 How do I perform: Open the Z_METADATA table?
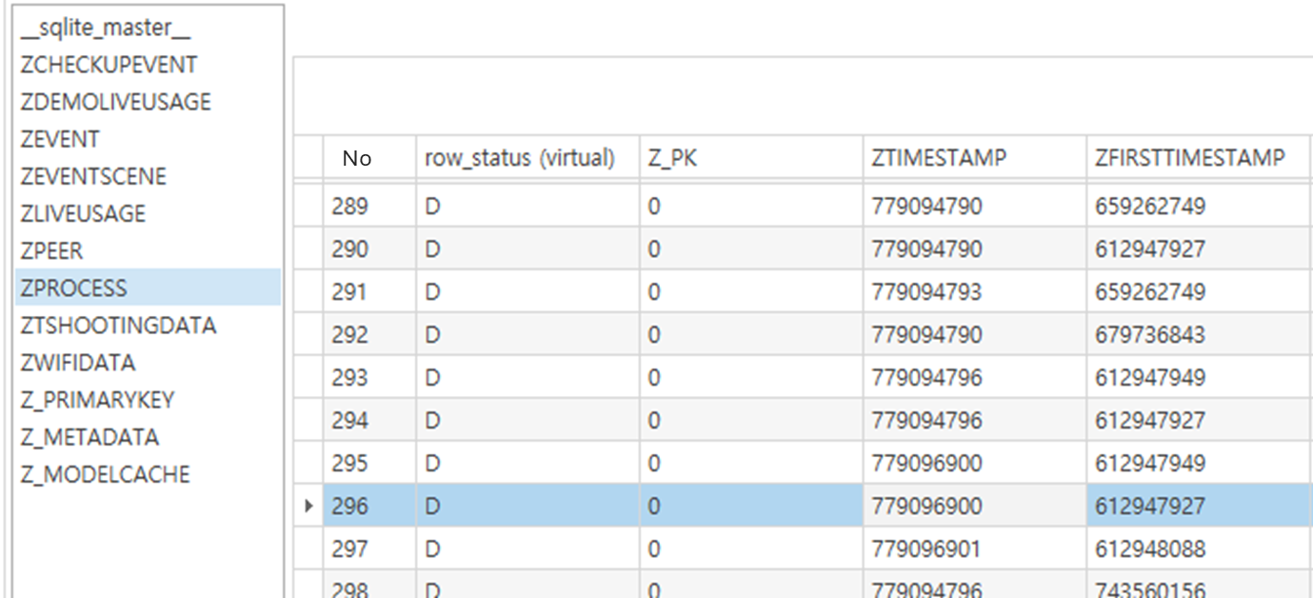(x=90, y=437)
